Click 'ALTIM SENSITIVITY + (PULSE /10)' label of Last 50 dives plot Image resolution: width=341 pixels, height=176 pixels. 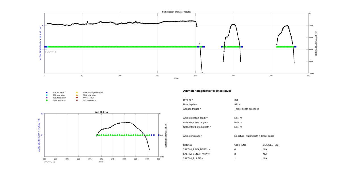[x=39, y=135]
